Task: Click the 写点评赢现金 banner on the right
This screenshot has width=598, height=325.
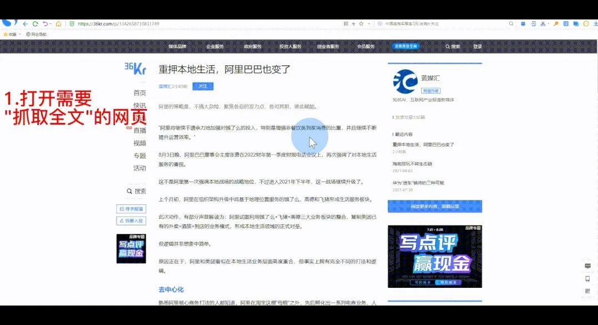Action: 434,256
